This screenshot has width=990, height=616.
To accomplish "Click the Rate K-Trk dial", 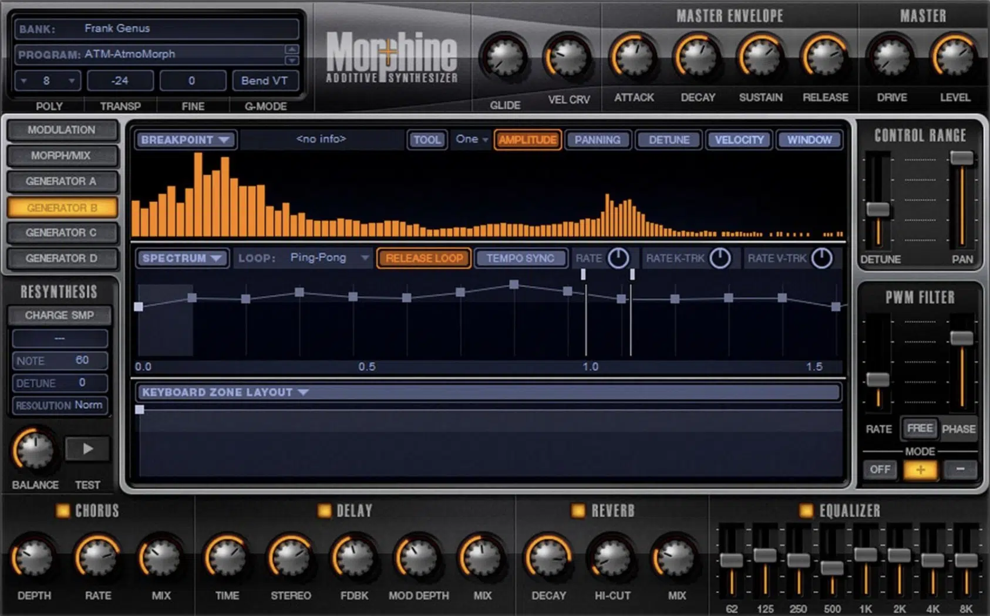I will (x=720, y=258).
